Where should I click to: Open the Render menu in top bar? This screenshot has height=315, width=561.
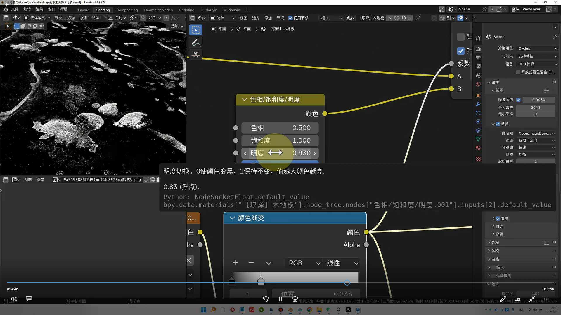39,9
